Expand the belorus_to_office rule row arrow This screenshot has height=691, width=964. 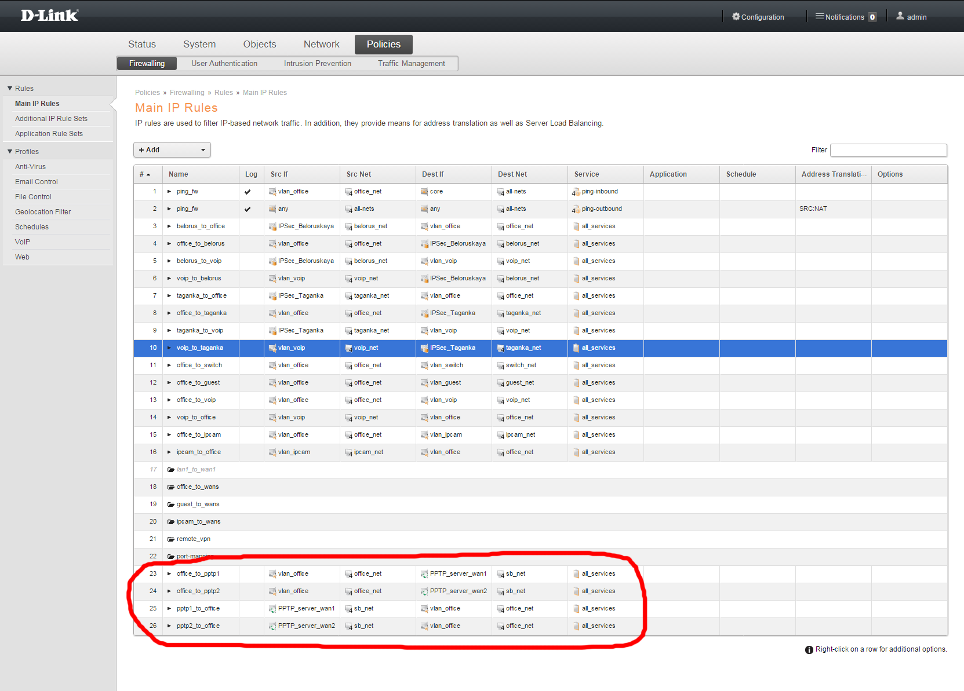169,226
